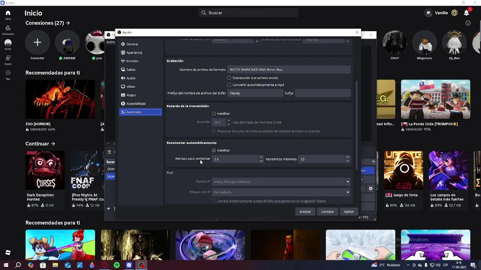The height and width of the screenshot is (270, 481).
Task: Uncheck Habilitar under 'Reconectar automáticamente'
Action: click(x=214, y=150)
